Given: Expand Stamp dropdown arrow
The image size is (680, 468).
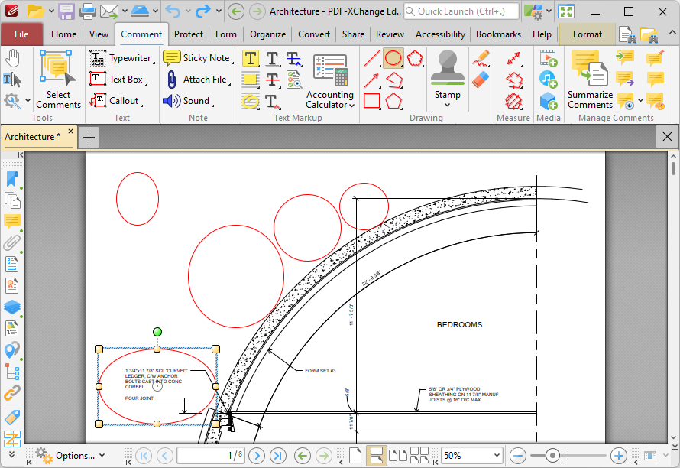Looking at the screenshot, I should pos(447,105).
